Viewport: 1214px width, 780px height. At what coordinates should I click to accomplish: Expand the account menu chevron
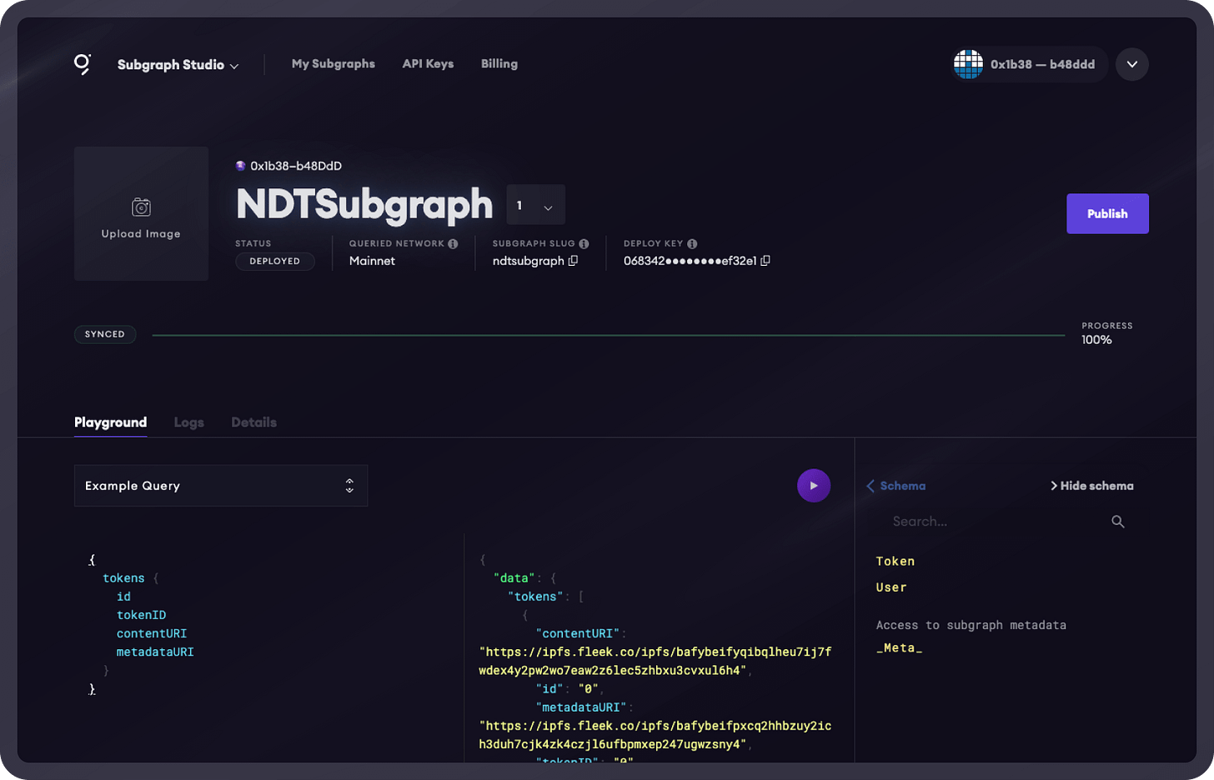point(1131,64)
